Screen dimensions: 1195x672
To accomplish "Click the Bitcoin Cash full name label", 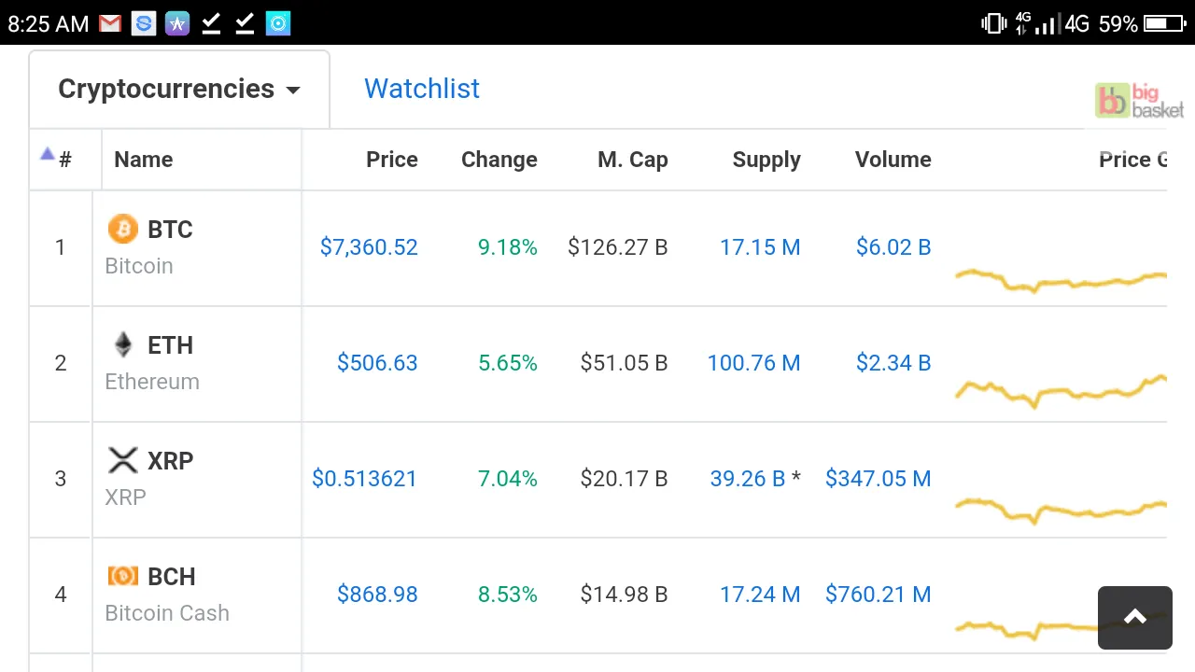I will coord(167,613).
